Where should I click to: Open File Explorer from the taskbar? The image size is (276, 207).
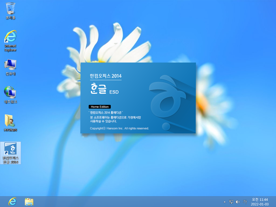(x=29, y=202)
